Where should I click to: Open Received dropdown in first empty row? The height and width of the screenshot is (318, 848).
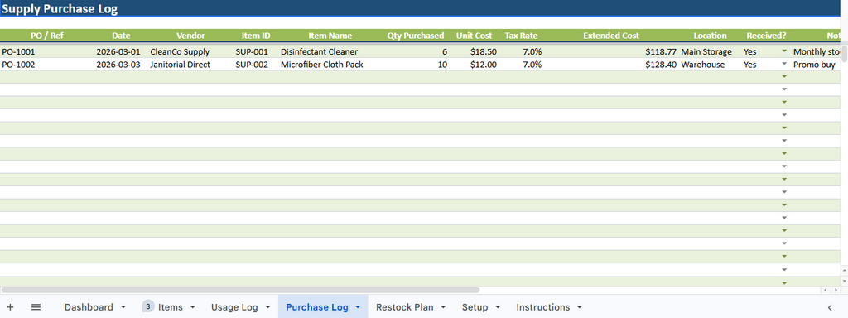pyautogui.click(x=784, y=76)
